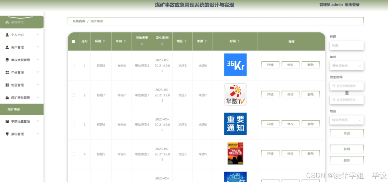
Task: Open the 36Kr cover image
Action: click(x=235, y=65)
